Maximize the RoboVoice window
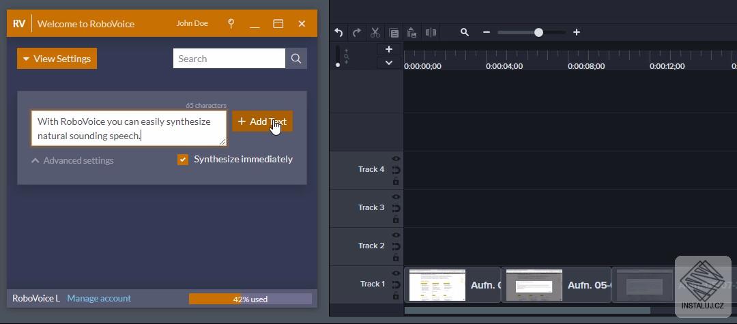This screenshot has width=737, height=324. 278,23
